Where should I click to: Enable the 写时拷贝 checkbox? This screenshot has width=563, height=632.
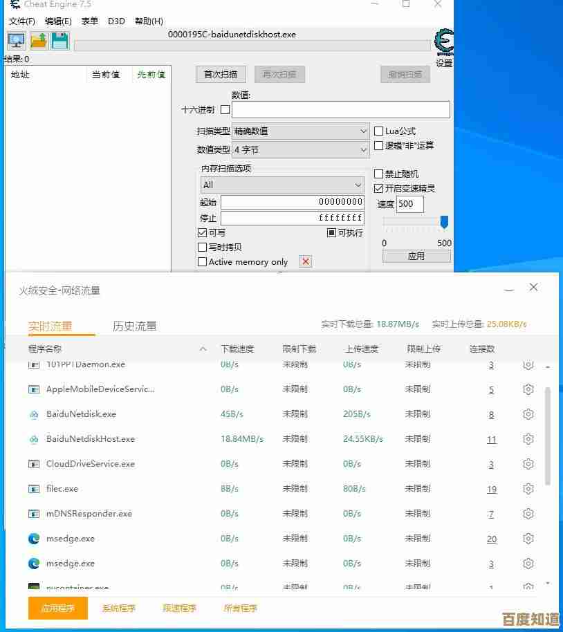tap(203, 247)
